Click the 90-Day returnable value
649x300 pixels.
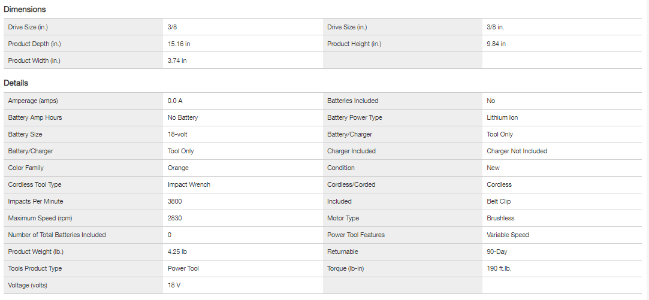pyautogui.click(x=497, y=251)
